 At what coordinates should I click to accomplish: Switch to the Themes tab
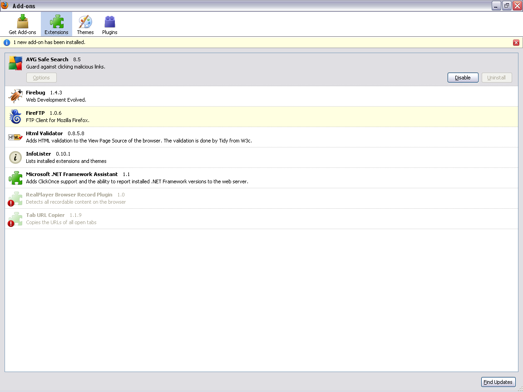point(85,24)
